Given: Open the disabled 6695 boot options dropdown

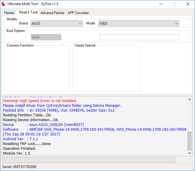Looking at the screenshot, I should pyautogui.click(x=46, y=37).
